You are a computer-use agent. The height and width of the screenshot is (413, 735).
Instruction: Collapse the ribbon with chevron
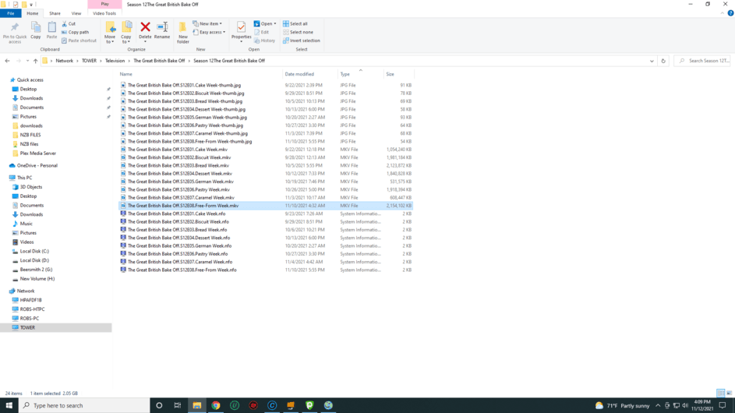(722, 13)
